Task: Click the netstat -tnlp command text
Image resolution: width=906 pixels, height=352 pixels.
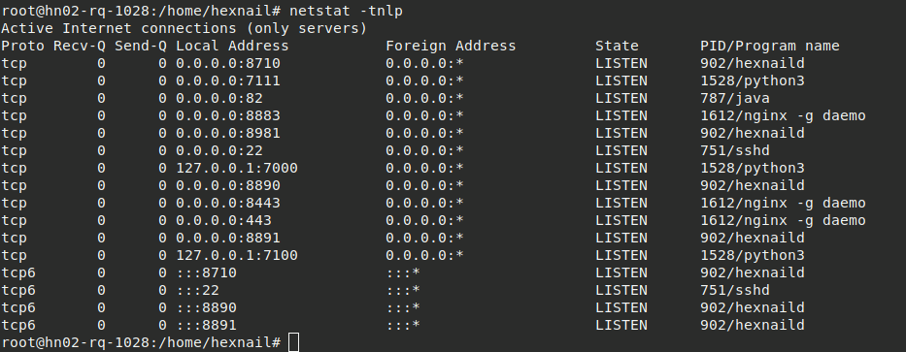Action: pos(346,11)
